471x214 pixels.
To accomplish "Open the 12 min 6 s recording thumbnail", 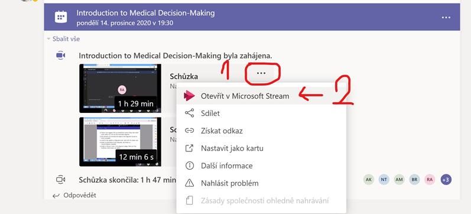I will (x=120, y=141).
